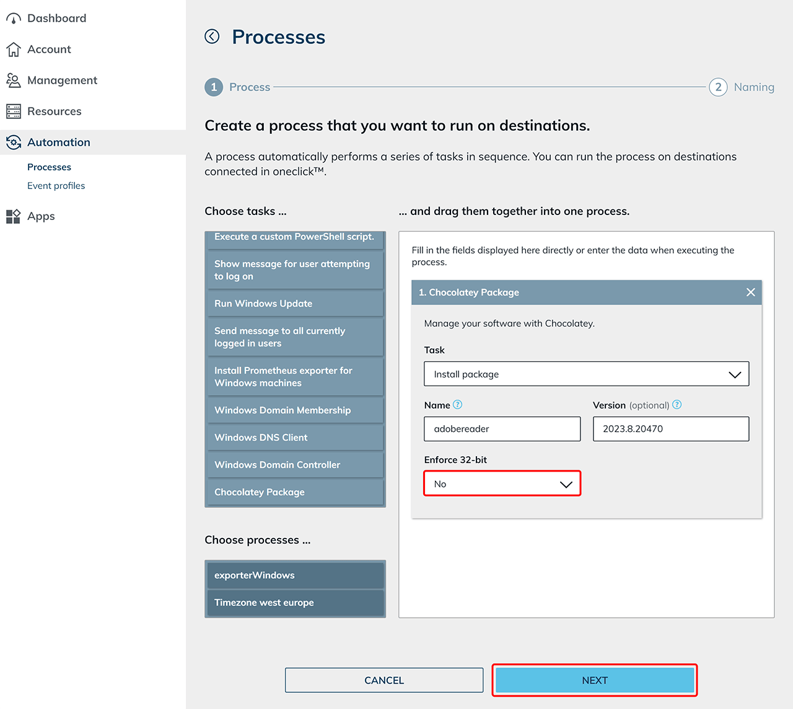The image size is (793, 709).
Task: Click the help icon next to Name
Action: (458, 405)
